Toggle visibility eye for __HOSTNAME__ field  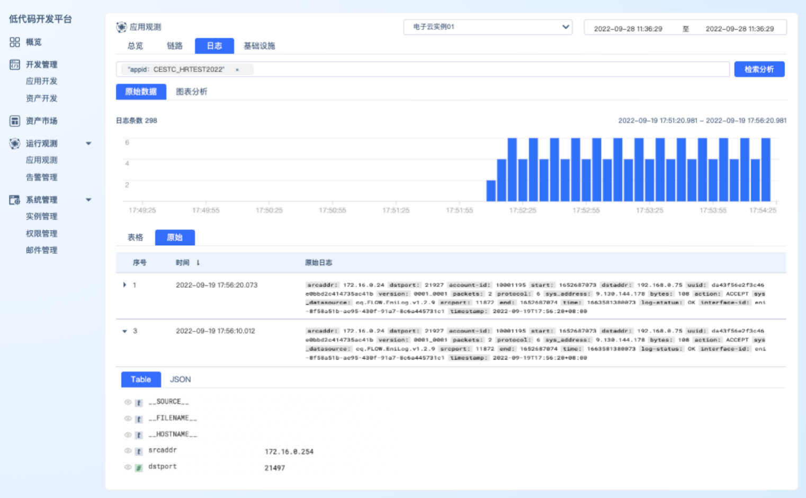pyautogui.click(x=128, y=434)
